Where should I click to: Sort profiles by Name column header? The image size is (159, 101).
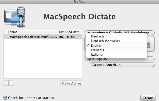33,32
